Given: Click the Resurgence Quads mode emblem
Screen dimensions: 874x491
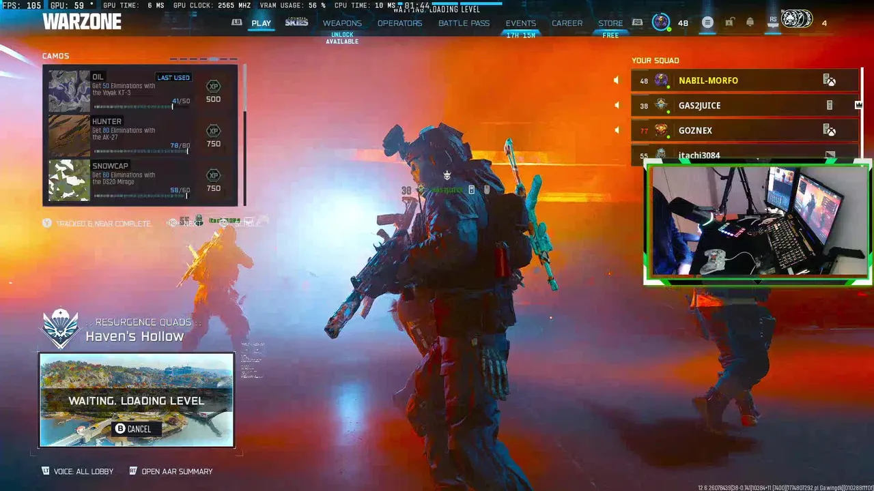Looking at the screenshot, I should click(x=61, y=328).
